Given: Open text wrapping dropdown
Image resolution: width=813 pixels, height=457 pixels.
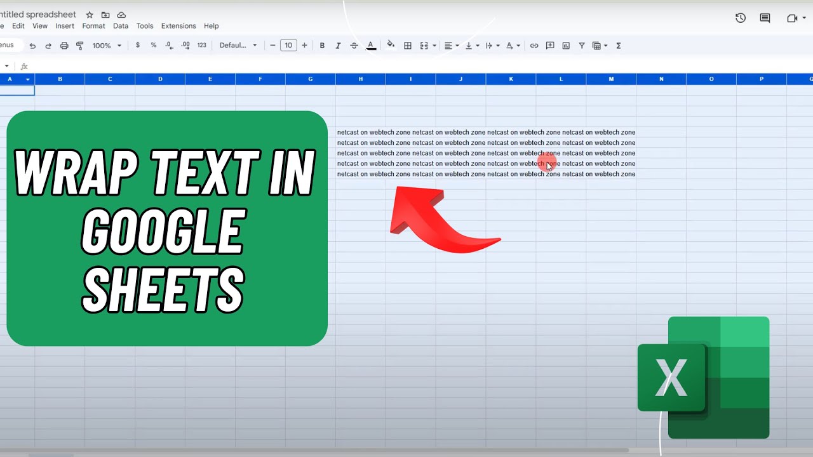Looking at the screenshot, I should pos(492,46).
